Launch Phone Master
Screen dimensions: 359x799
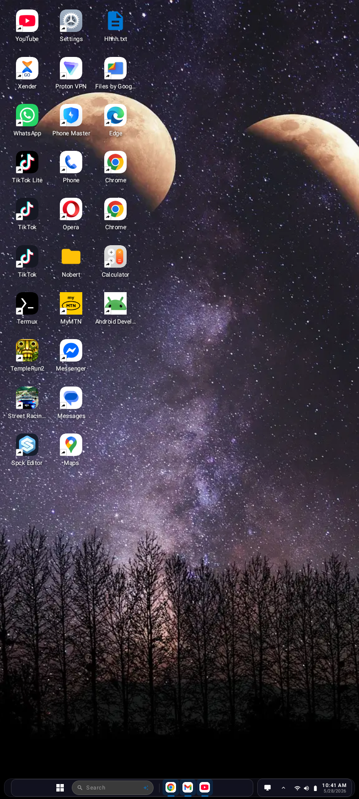tap(71, 115)
